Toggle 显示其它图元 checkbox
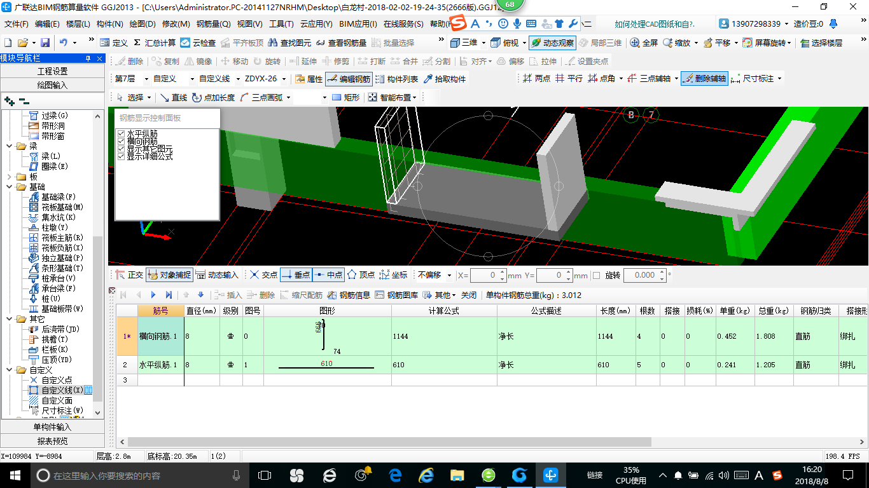The width and height of the screenshot is (869, 488). pyautogui.click(x=121, y=149)
